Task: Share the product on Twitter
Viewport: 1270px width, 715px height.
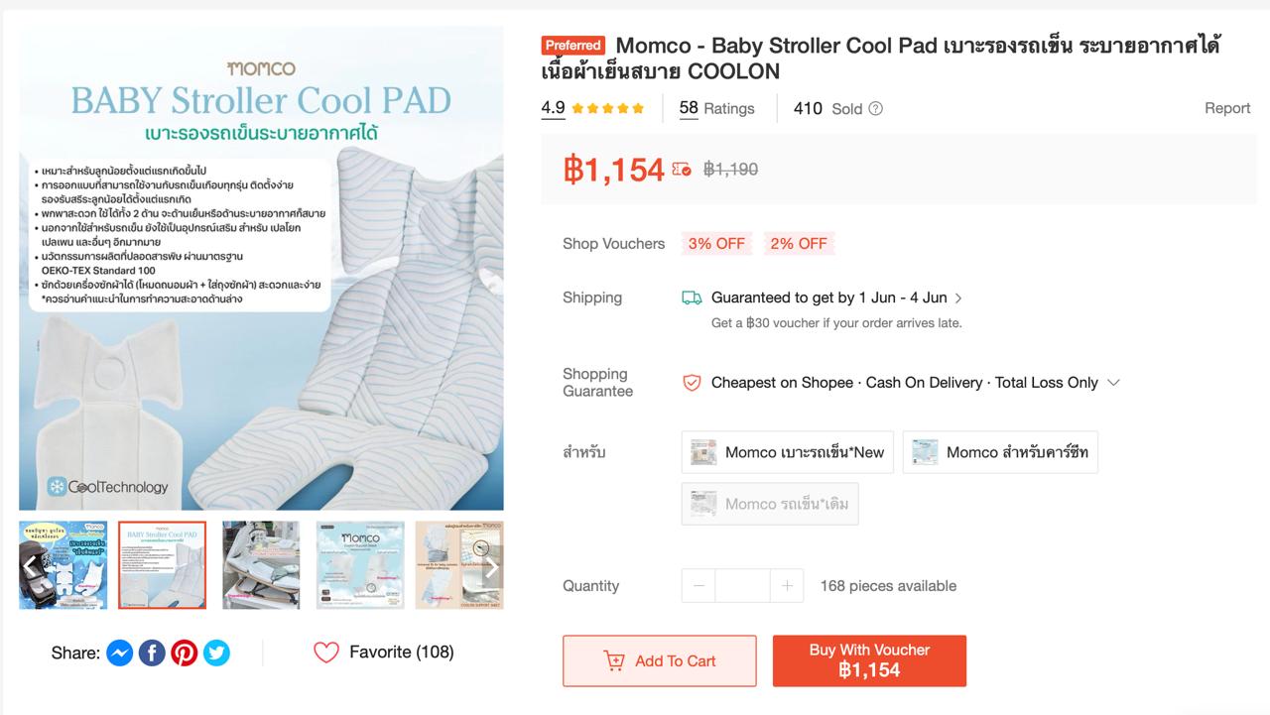Action: coord(216,653)
